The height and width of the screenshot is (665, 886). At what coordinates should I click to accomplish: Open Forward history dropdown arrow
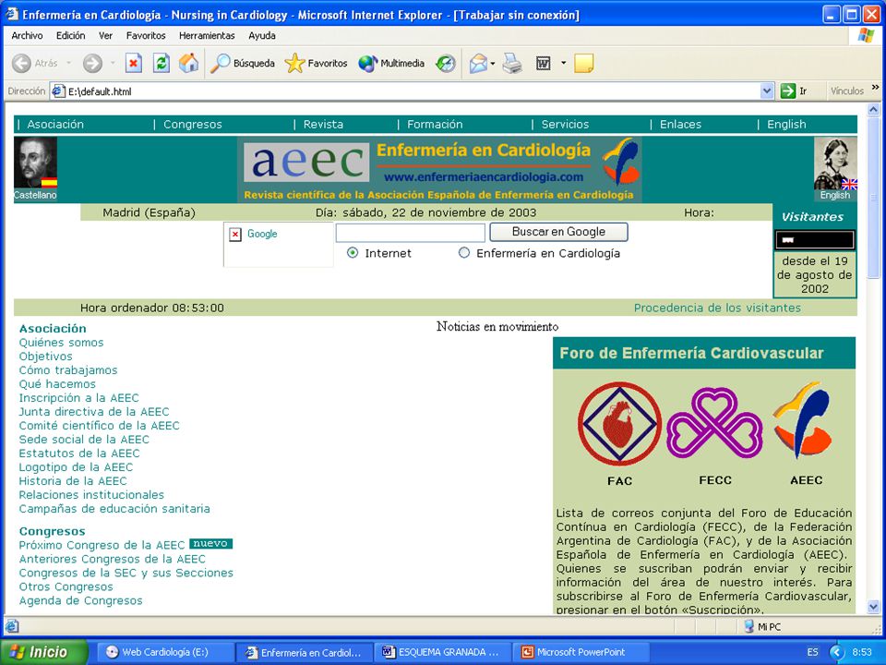(x=113, y=64)
